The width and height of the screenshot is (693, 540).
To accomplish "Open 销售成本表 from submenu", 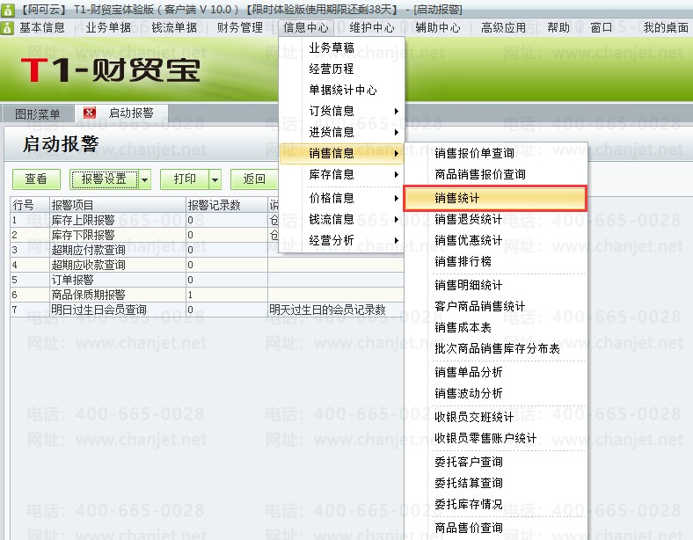I will 495,327.
